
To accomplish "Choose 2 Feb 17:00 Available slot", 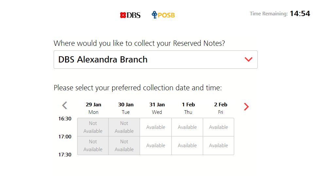I will 218,146.
